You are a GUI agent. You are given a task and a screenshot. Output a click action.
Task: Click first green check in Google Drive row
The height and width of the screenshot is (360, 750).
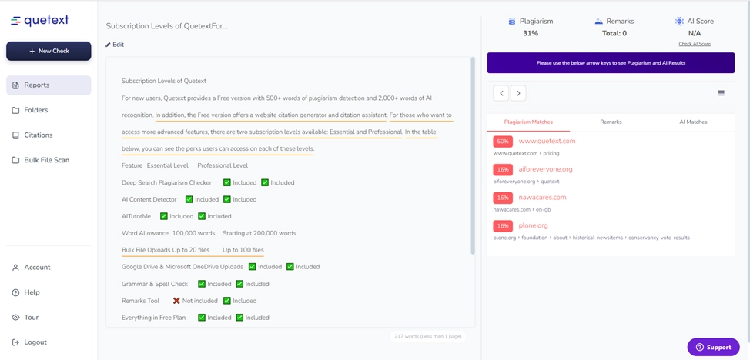point(252,267)
